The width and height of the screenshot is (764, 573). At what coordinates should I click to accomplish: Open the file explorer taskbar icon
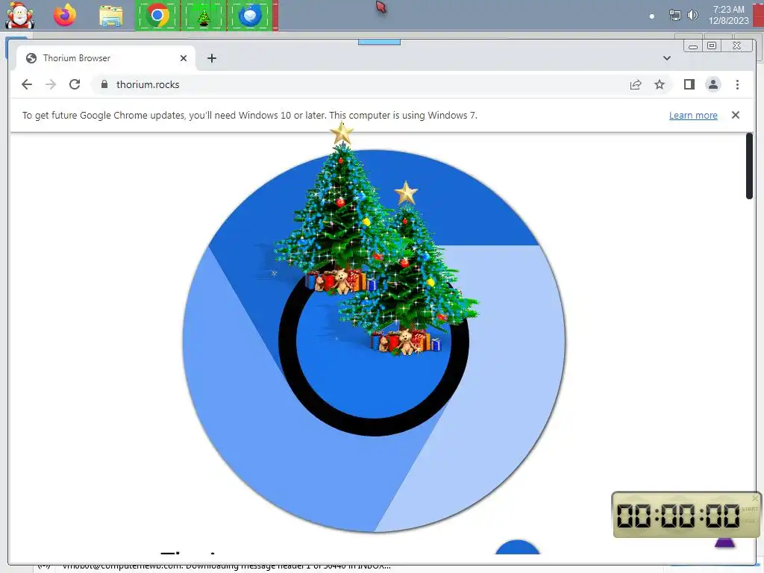coord(111,16)
